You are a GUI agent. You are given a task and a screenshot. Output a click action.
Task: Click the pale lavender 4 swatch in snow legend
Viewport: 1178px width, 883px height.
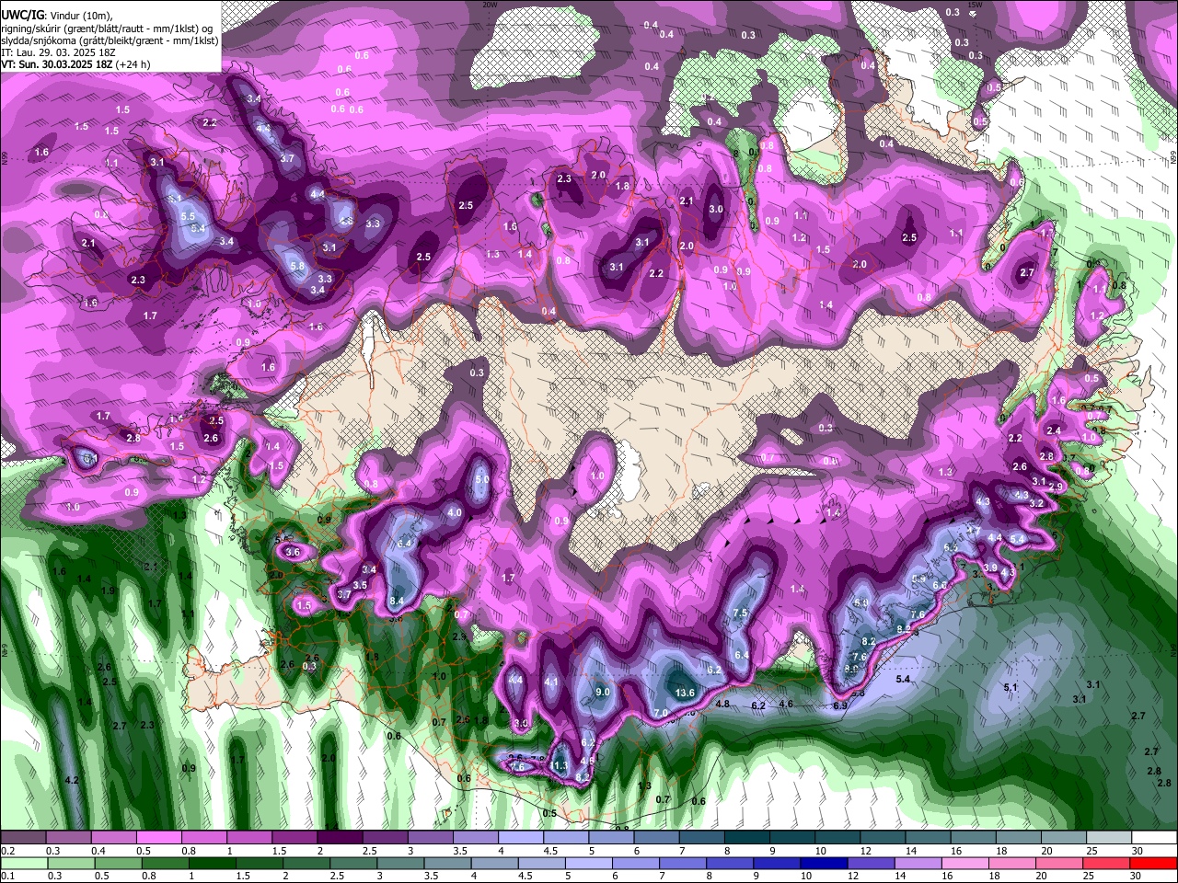(x=523, y=837)
